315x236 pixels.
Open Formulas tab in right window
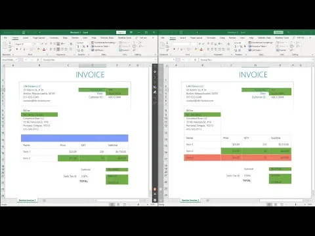click(211, 38)
